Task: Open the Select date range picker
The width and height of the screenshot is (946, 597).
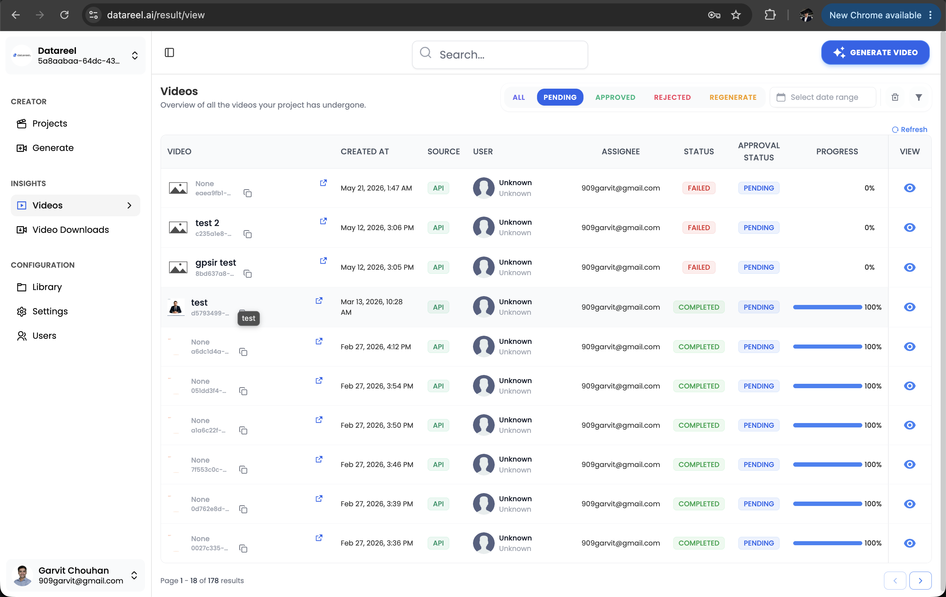Action: tap(823, 97)
